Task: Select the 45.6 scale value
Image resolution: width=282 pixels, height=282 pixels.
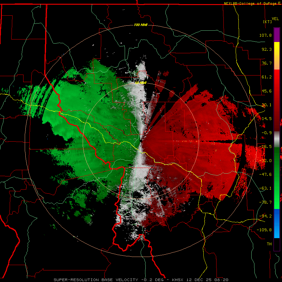Action: pos(267,91)
